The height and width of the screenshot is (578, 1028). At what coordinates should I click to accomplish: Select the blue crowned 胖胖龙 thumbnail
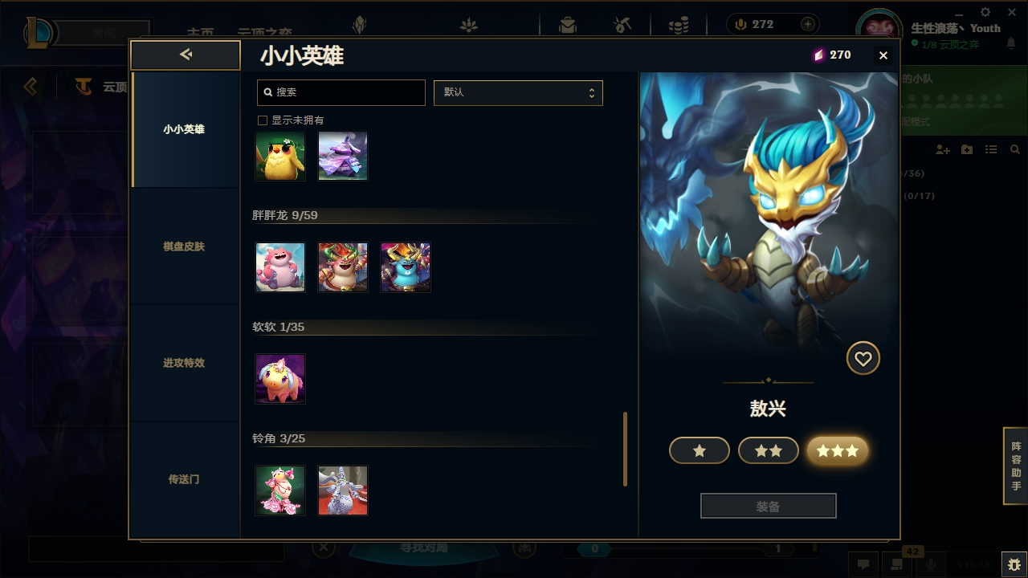[406, 267]
